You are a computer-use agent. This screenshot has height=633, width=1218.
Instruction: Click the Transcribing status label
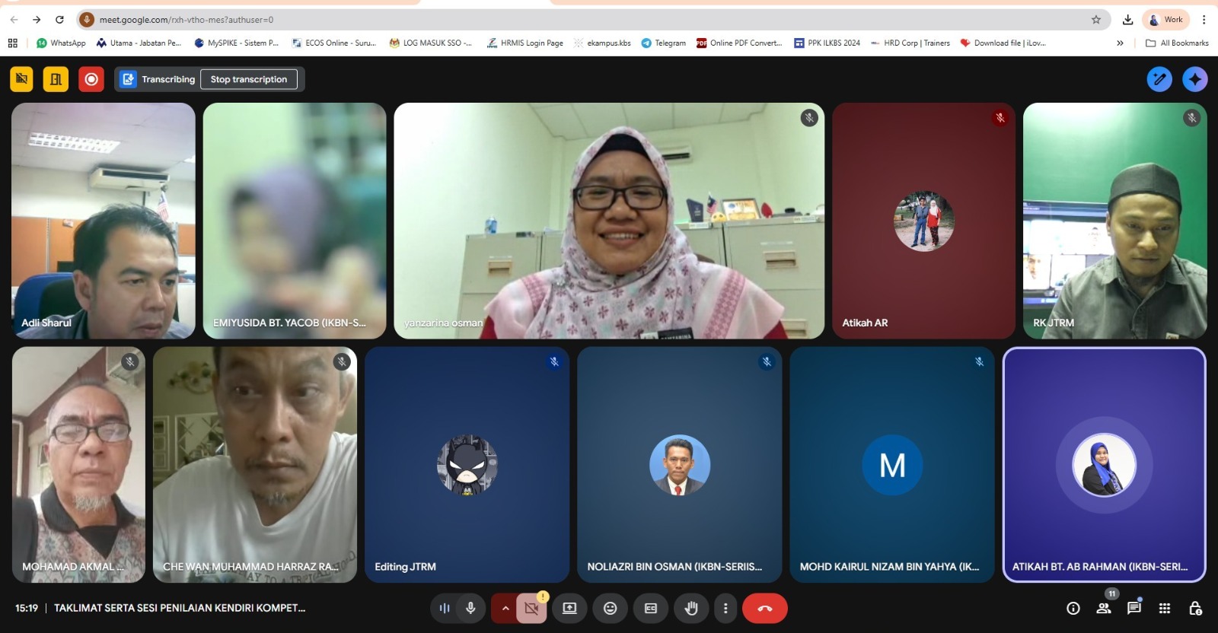[x=168, y=79]
